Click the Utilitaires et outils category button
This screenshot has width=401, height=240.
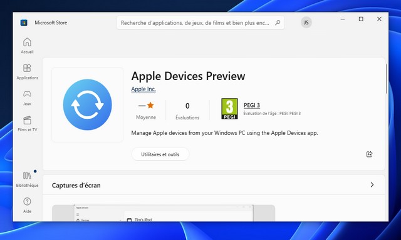coord(160,154)
